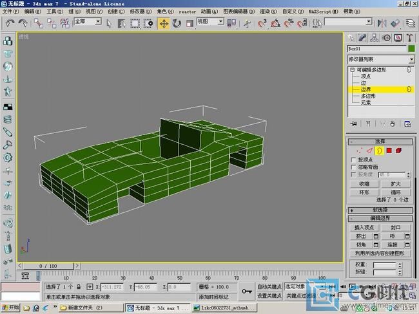This screenshot has height=314, width=419.
Task: Click the 0 / 100 time slider
Action: point(48,266)
